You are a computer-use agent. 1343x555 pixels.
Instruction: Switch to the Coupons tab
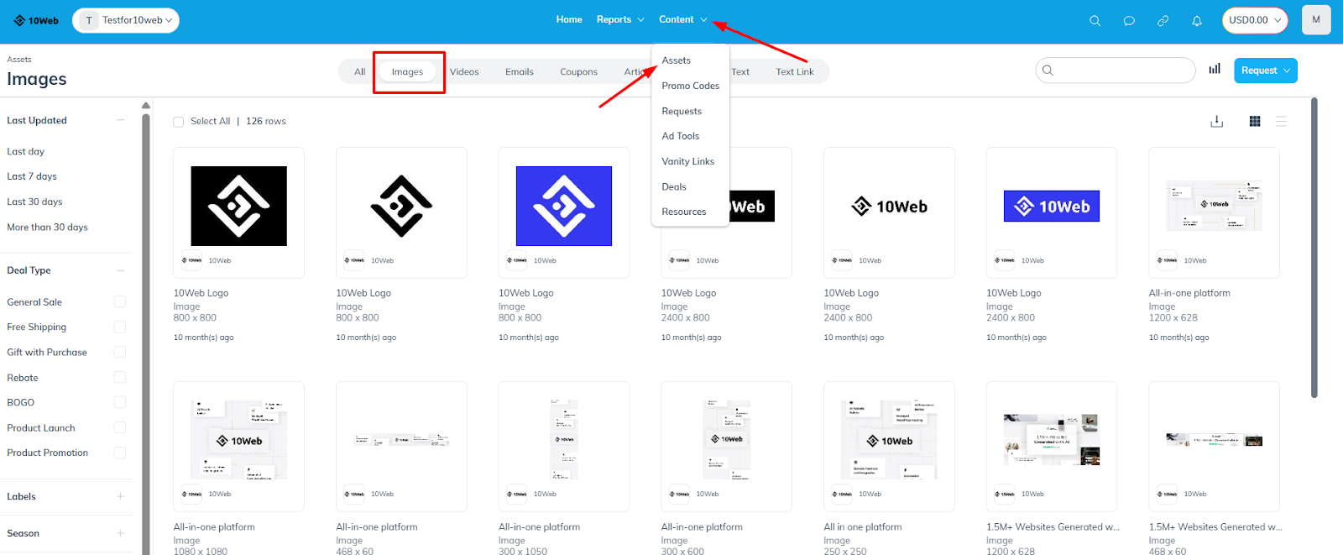(x=579, y=71)
